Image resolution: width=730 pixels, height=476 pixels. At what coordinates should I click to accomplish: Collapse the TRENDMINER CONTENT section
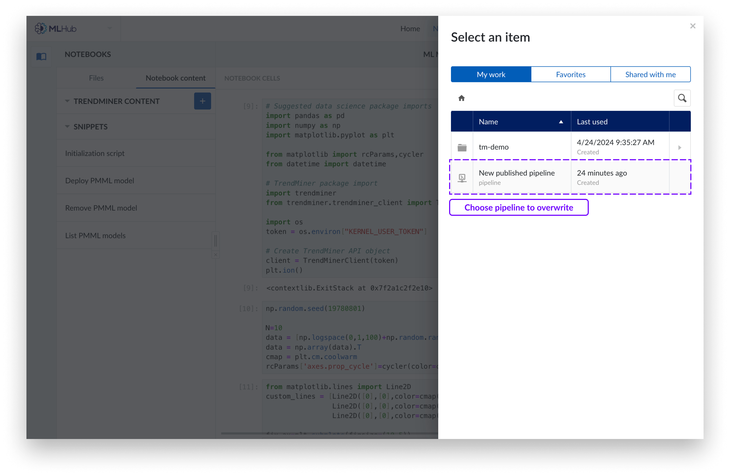(67, 101)
